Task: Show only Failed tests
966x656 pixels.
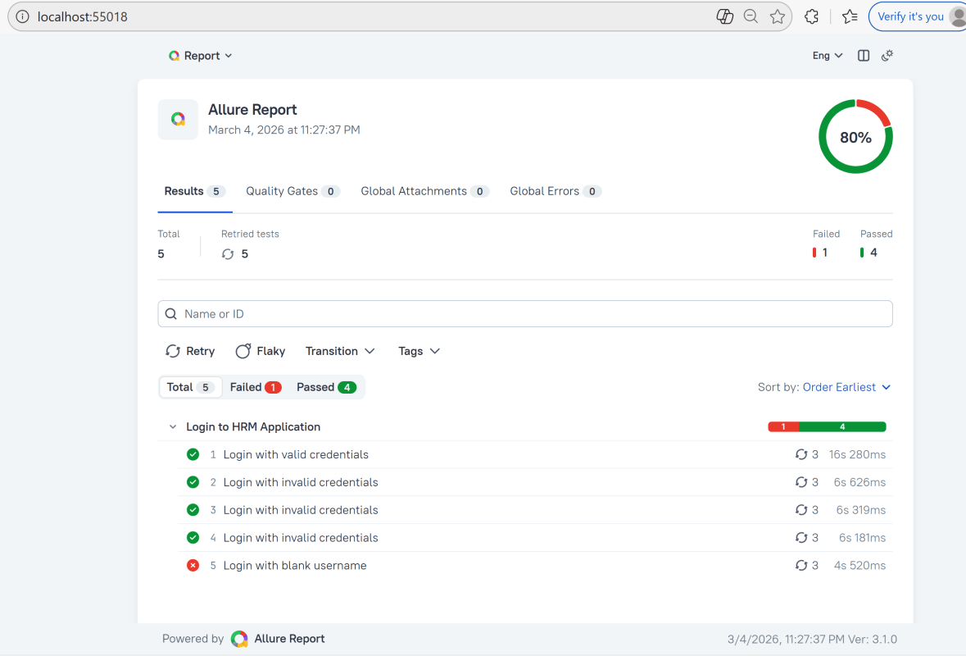Action: coord(255,387)
